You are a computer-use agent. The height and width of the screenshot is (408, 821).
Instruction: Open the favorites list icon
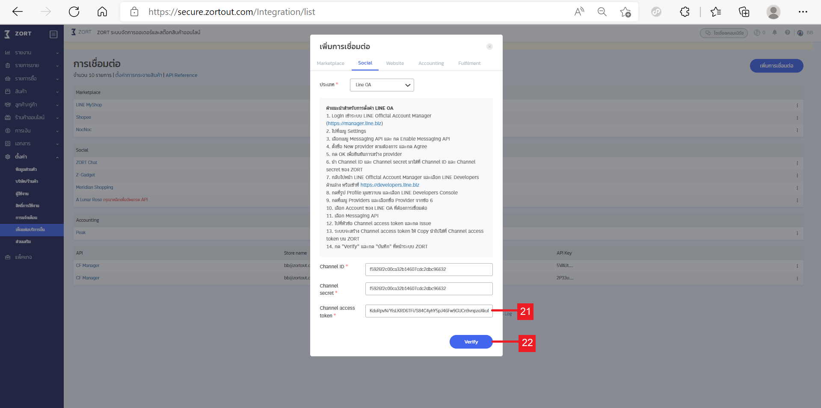pyautogui.click(x=716, y=12)
